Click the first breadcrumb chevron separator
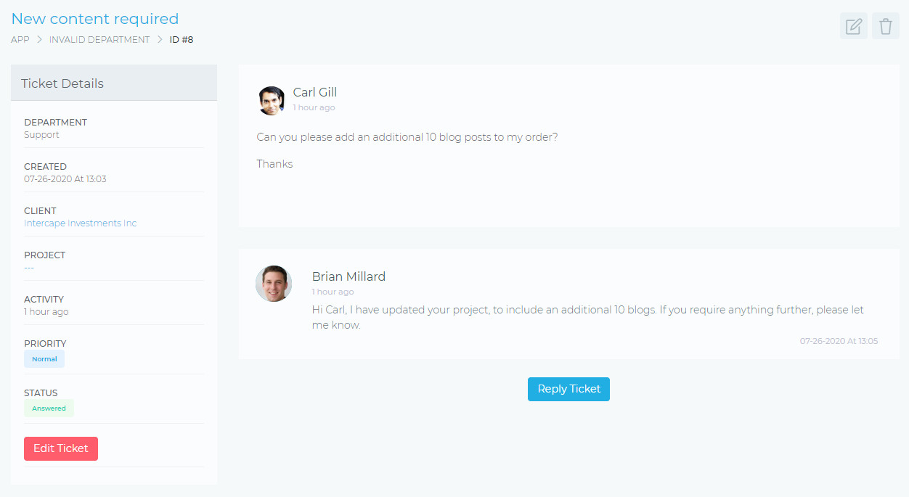The height and width of the screenshot is (497, 909). (39, 40)
